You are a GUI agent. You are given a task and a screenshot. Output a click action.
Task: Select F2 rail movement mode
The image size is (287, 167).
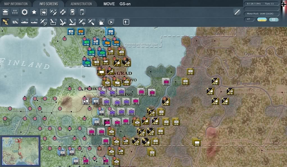point(15,22)
